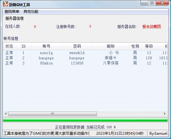Click the server name 爱去劲舞团

tap(151, 27)
